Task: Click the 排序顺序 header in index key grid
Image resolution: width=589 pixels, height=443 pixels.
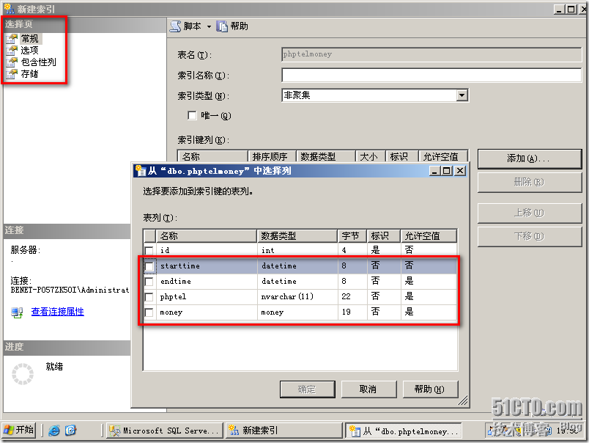Action: [272, 156]
